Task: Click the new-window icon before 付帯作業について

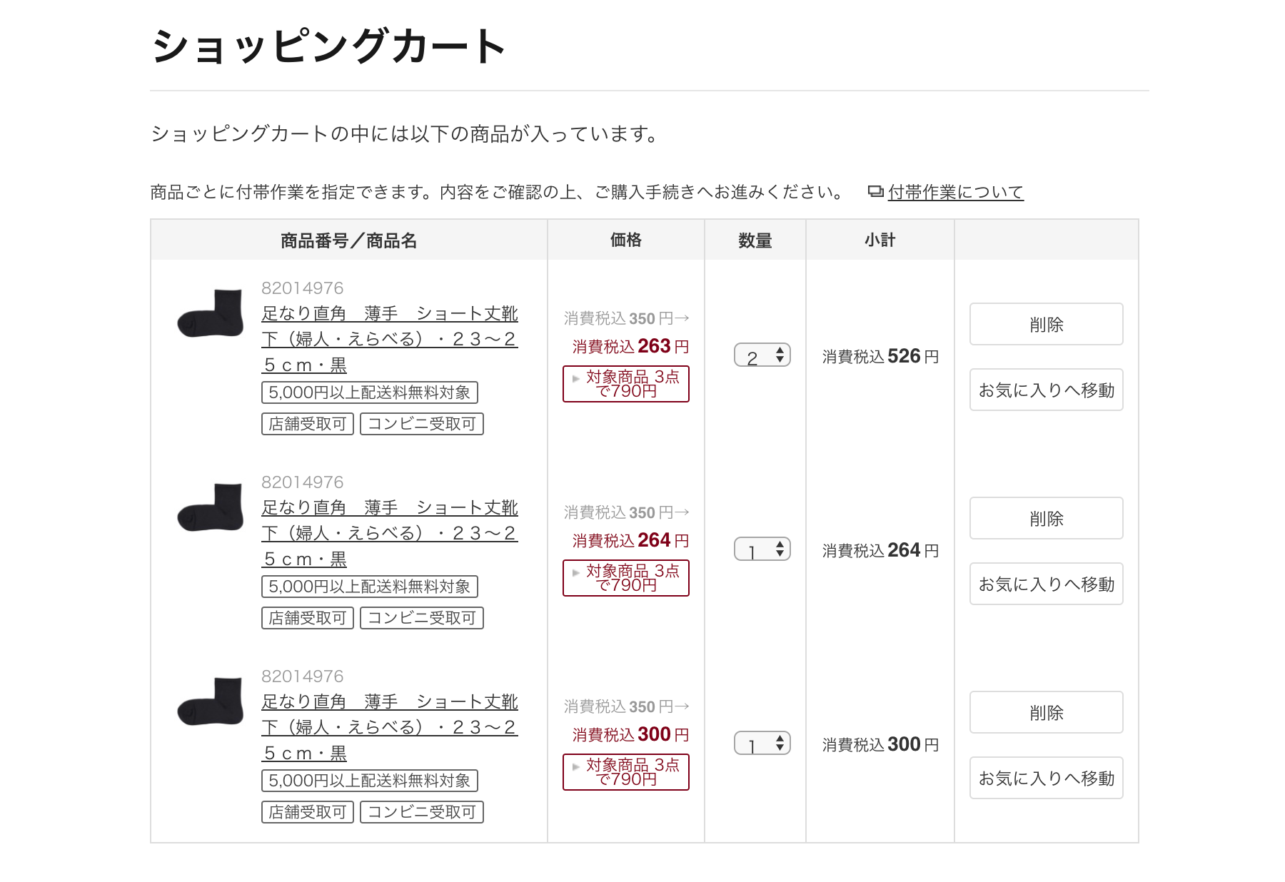Action: click(875, 191)
